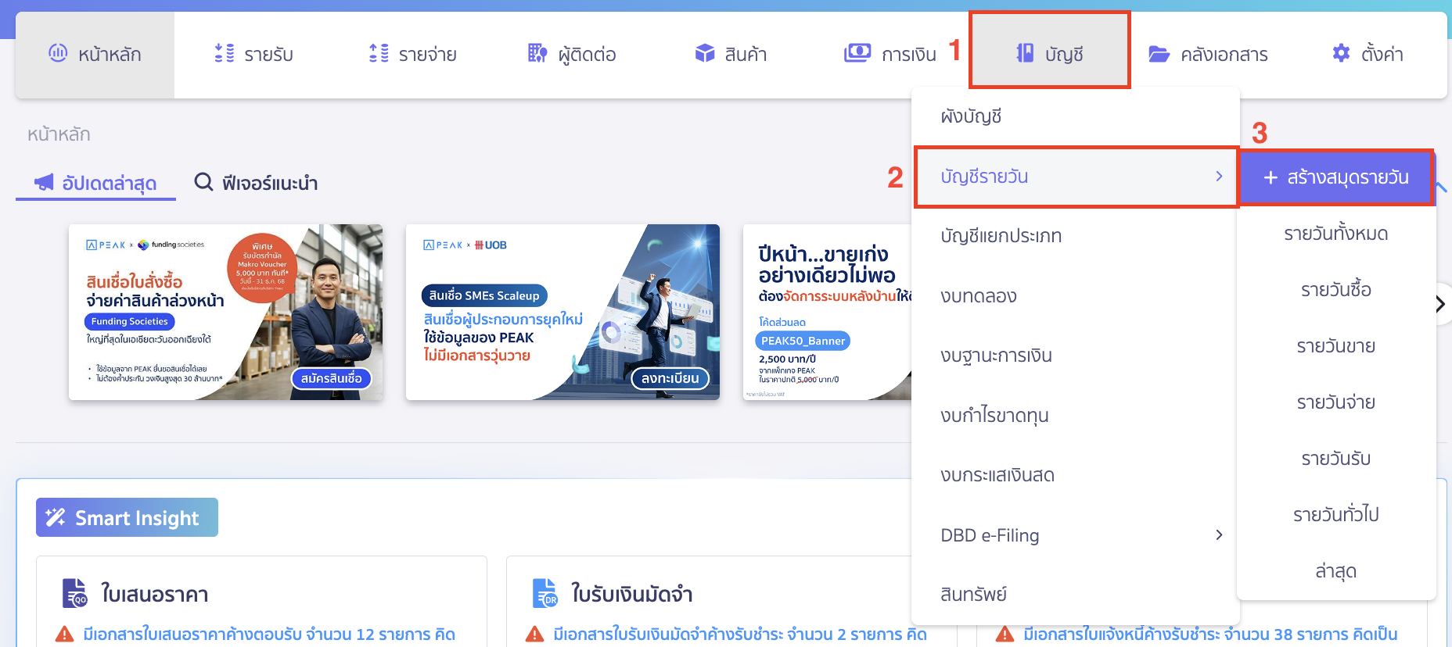Click the สมัครสินเชื่อ button on banner

click(331, 378)
